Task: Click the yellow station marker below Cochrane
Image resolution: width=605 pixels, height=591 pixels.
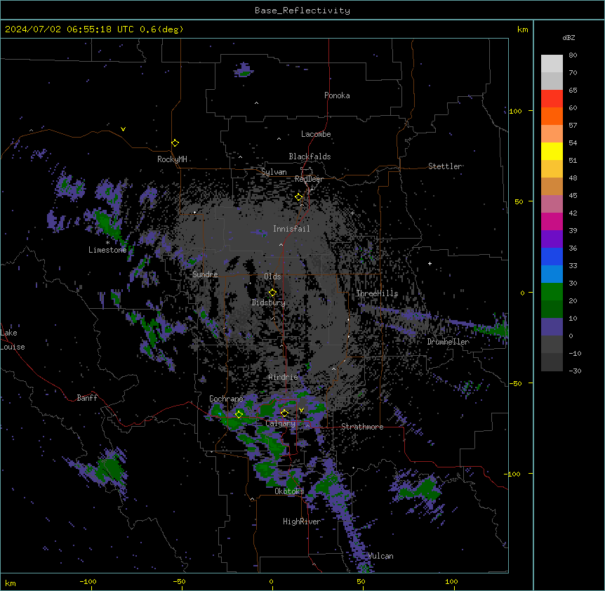Action: (x=239, y=414)
